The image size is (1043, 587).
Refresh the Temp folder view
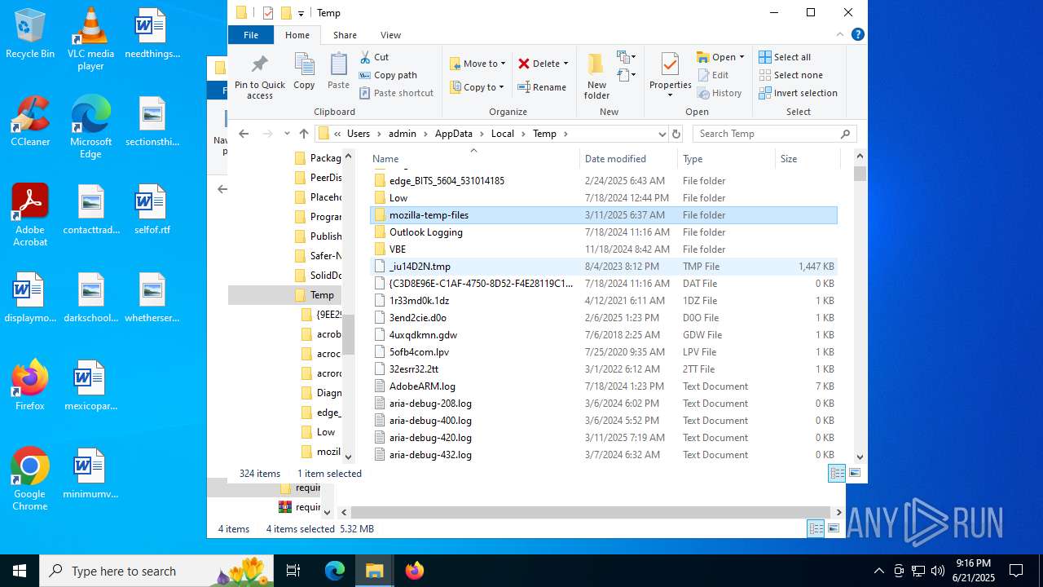pyautogui.click(x=676, y=134)
